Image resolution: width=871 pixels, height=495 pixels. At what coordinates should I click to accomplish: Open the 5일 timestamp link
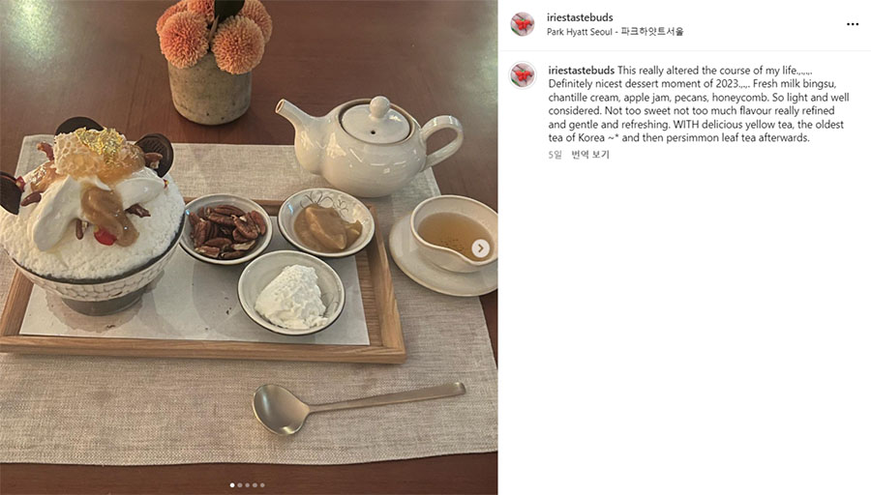coord(555,155)
